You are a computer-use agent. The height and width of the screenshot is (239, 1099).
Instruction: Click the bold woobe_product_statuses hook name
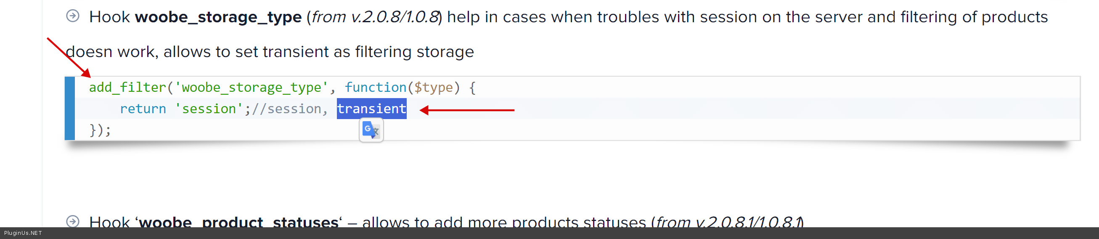pos(238,222)
